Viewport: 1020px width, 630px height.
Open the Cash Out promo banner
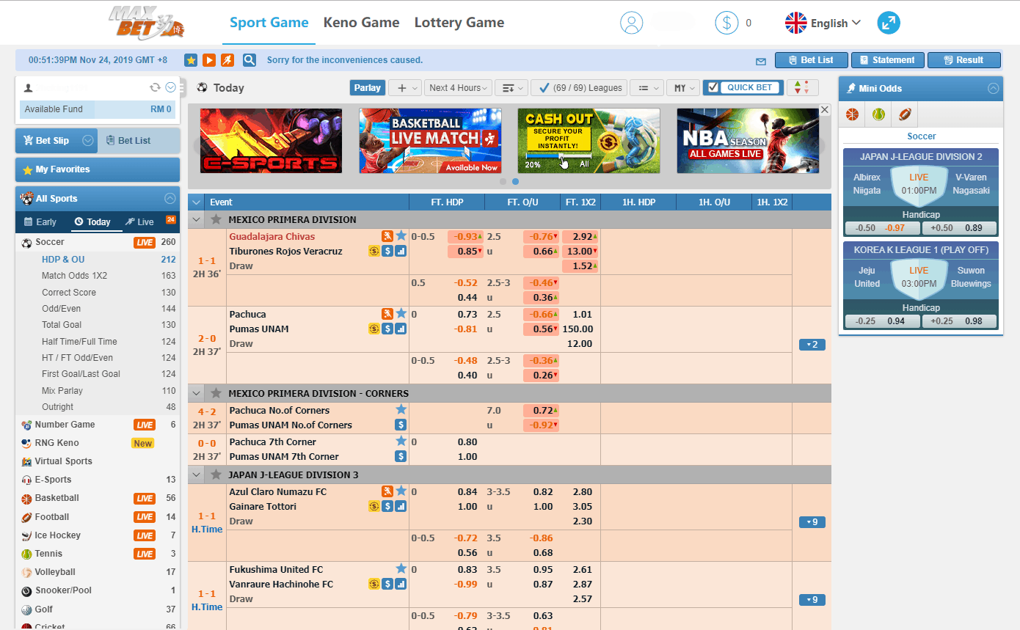pos(589,141)
